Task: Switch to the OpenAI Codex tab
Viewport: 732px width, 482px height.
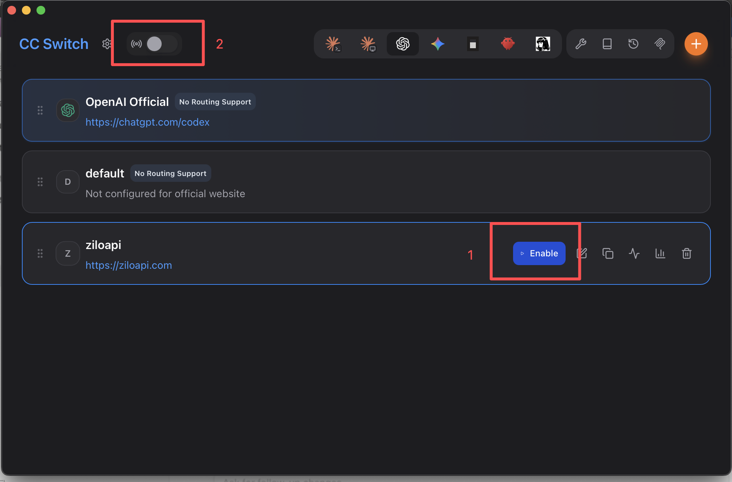Action: click(403, 44)
